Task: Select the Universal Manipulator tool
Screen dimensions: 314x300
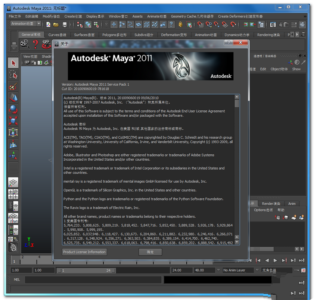Action: 13,132
